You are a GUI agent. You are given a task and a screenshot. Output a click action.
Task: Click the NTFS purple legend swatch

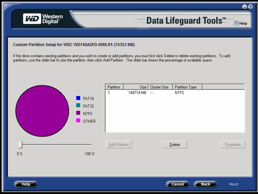(x=78, y=113)
